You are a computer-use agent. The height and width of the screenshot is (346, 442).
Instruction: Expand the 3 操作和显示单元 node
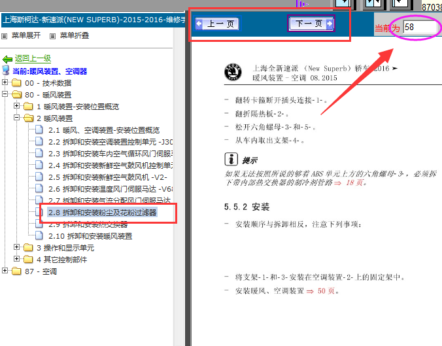16,247
